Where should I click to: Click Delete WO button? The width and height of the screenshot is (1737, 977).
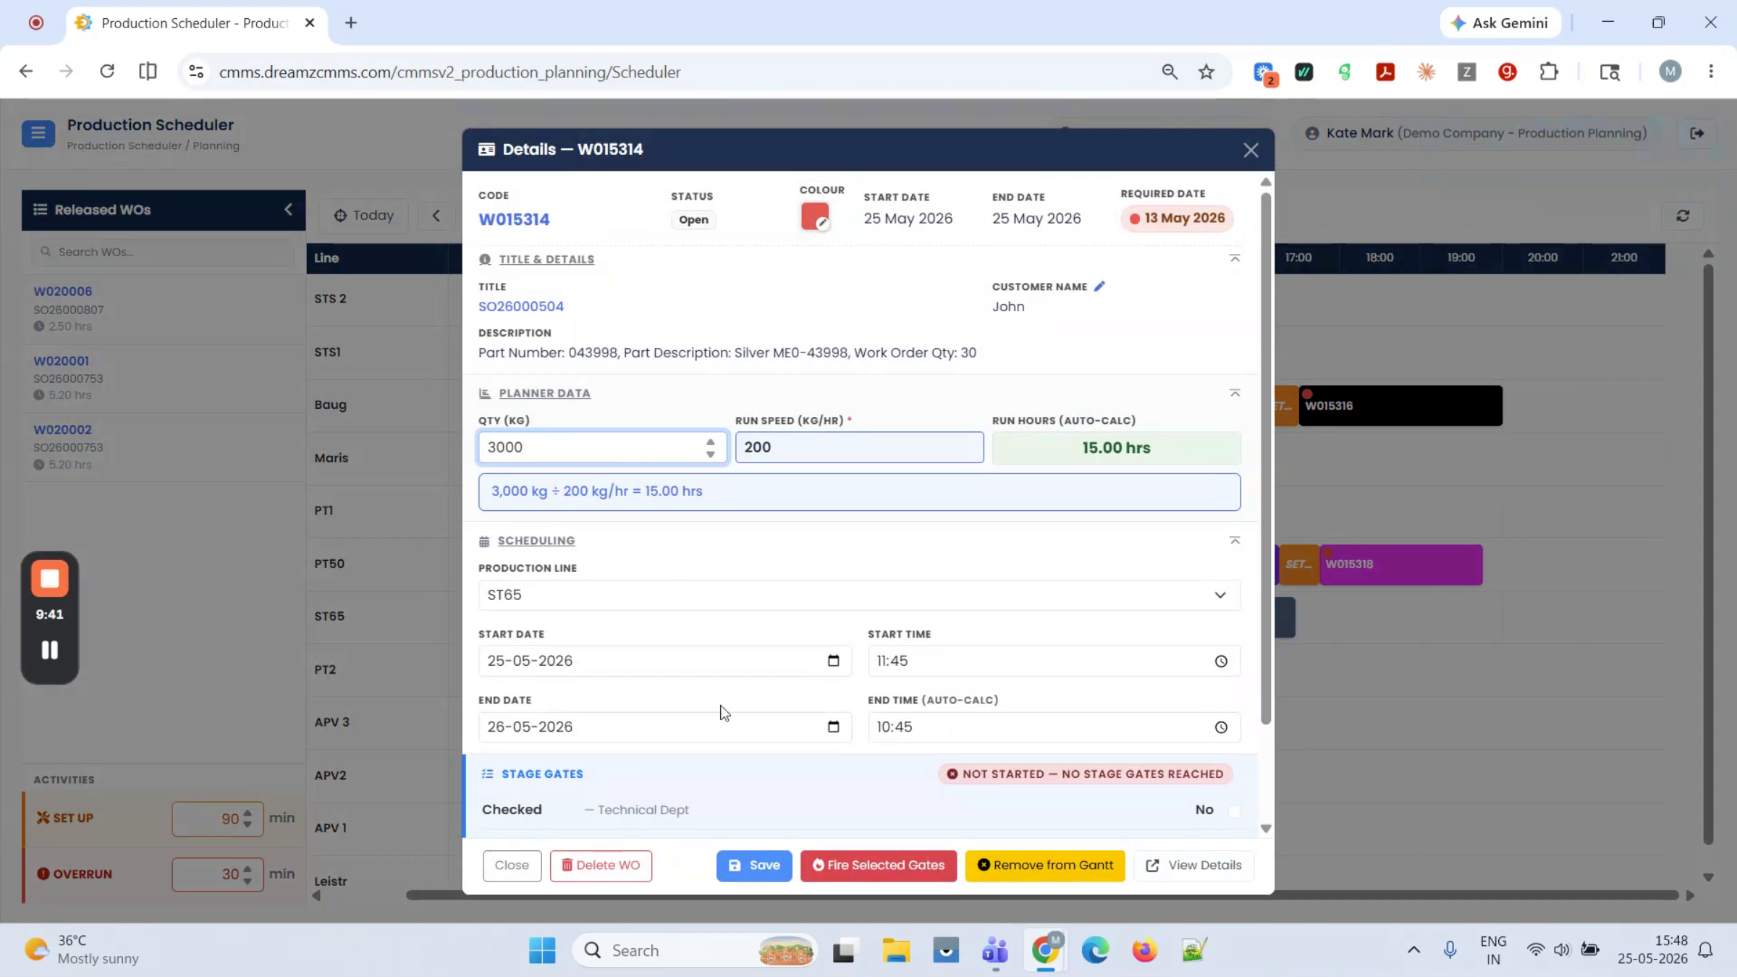601,866
